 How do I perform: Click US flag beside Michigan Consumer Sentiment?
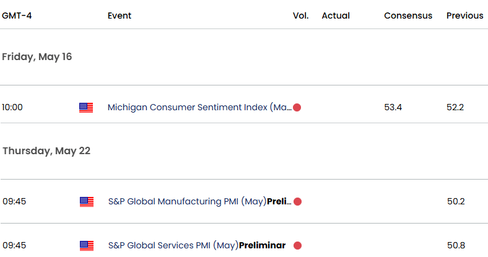pyautogui.click(x=86, y=108)
